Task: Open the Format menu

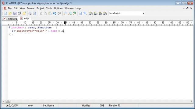Action: click(x=30, y=8)
